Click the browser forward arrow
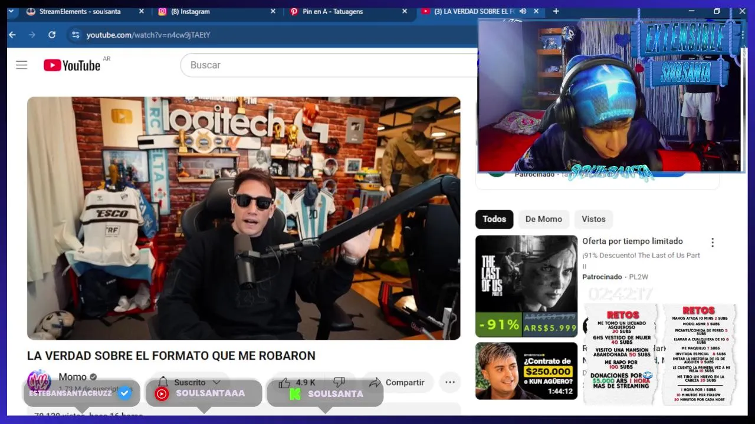Image resolution: width=755 pixels, height=424 pixels. point(32,35)
